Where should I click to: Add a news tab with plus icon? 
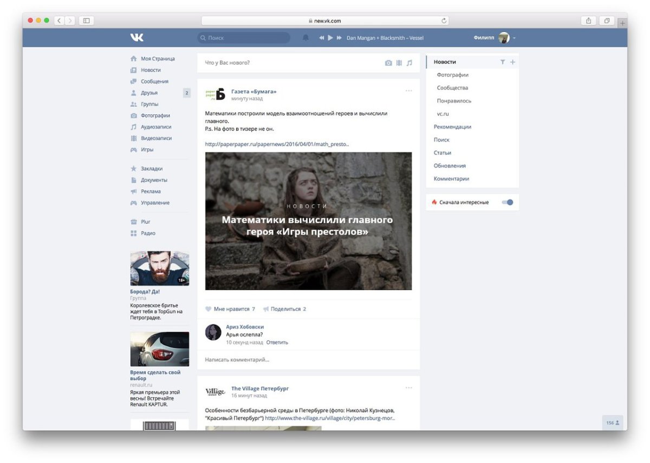coord(513,62)
